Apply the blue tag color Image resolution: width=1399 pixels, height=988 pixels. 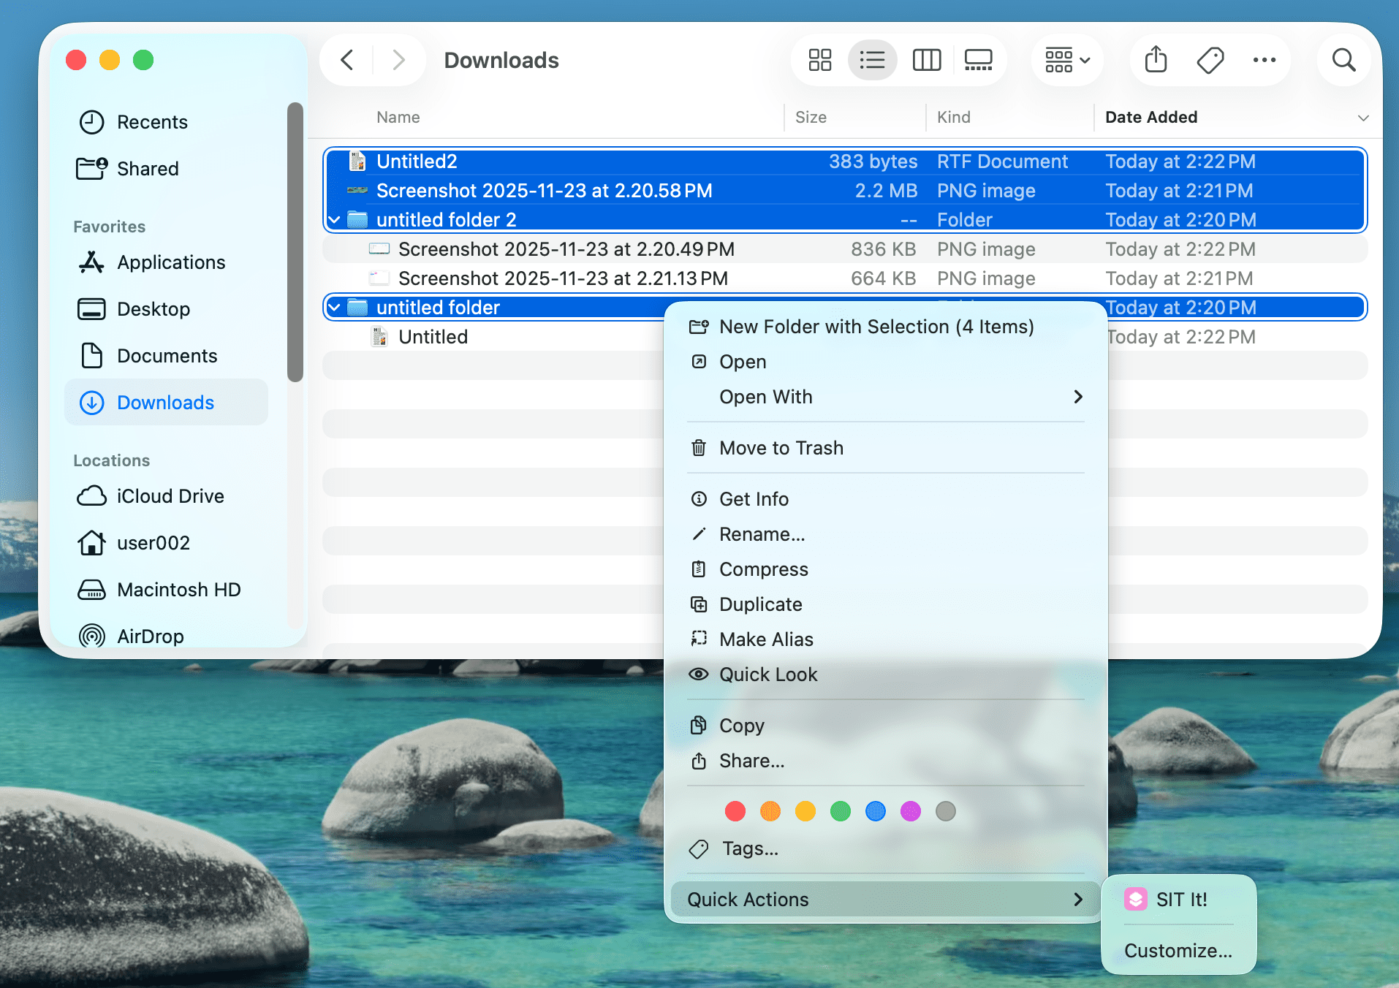click(x=875, y=811)
